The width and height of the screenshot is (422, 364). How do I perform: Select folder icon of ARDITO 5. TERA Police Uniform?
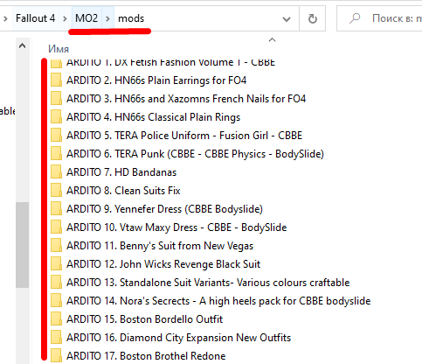pos(56,136)
